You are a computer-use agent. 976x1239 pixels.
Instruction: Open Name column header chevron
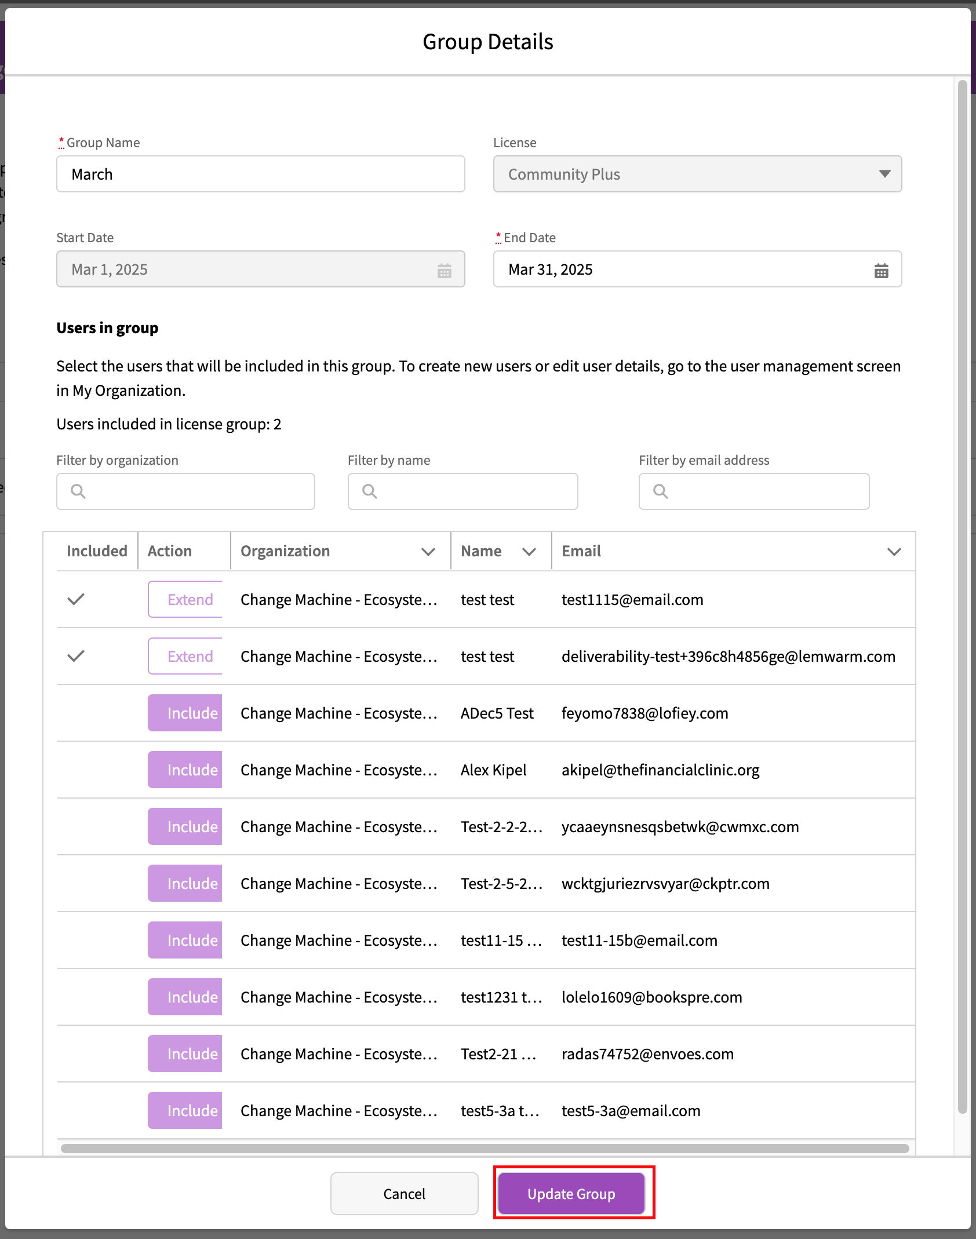pos(529,552)
